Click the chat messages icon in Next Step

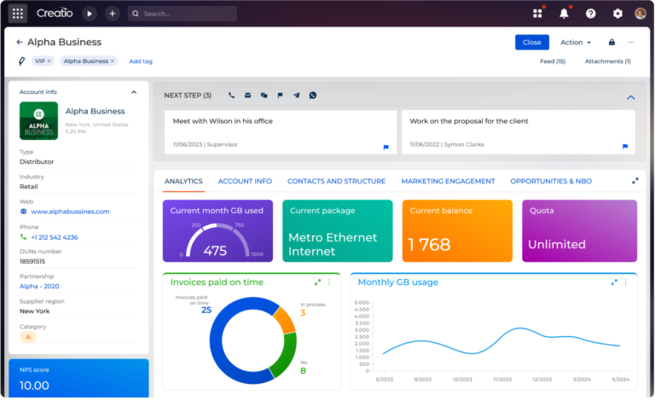[x=264, y=96]
